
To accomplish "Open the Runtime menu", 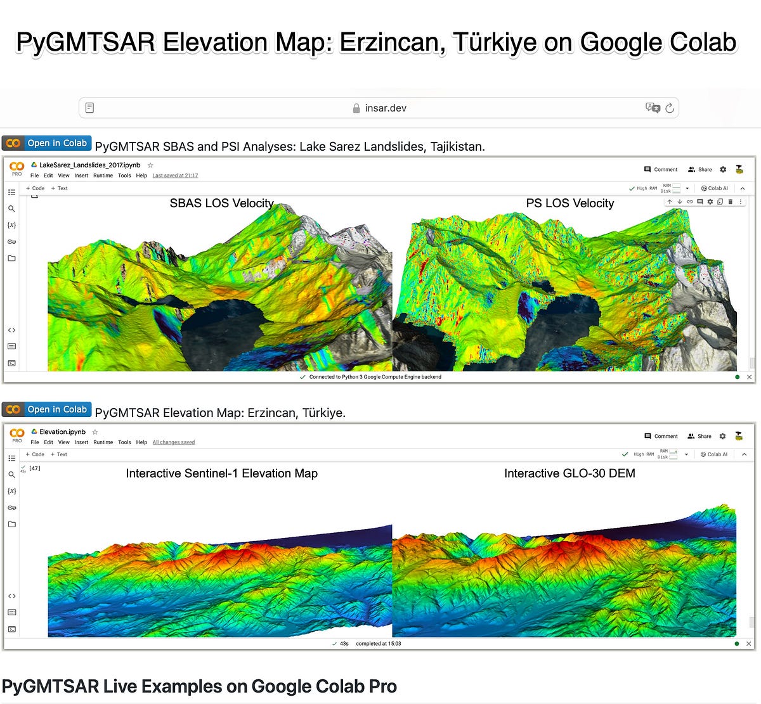I will coord(103,442).
